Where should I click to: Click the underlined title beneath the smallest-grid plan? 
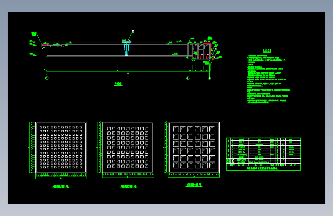(x=61, y=186)
